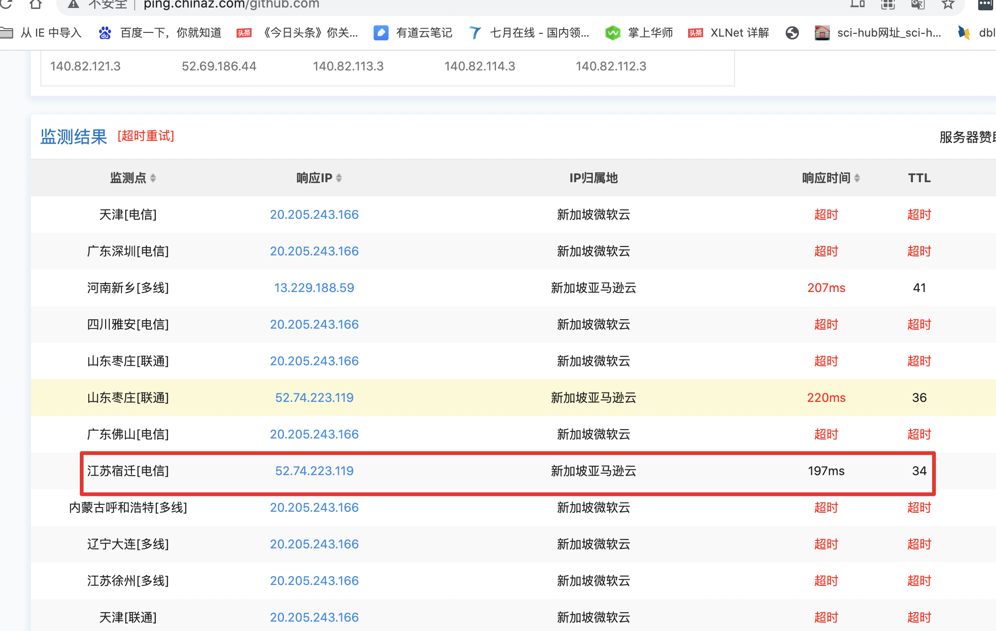Click IP 52.74.223.119 in 江苏宿迁 row
The height and width of the screenshot is (631, 996).
tap(314, 471)
